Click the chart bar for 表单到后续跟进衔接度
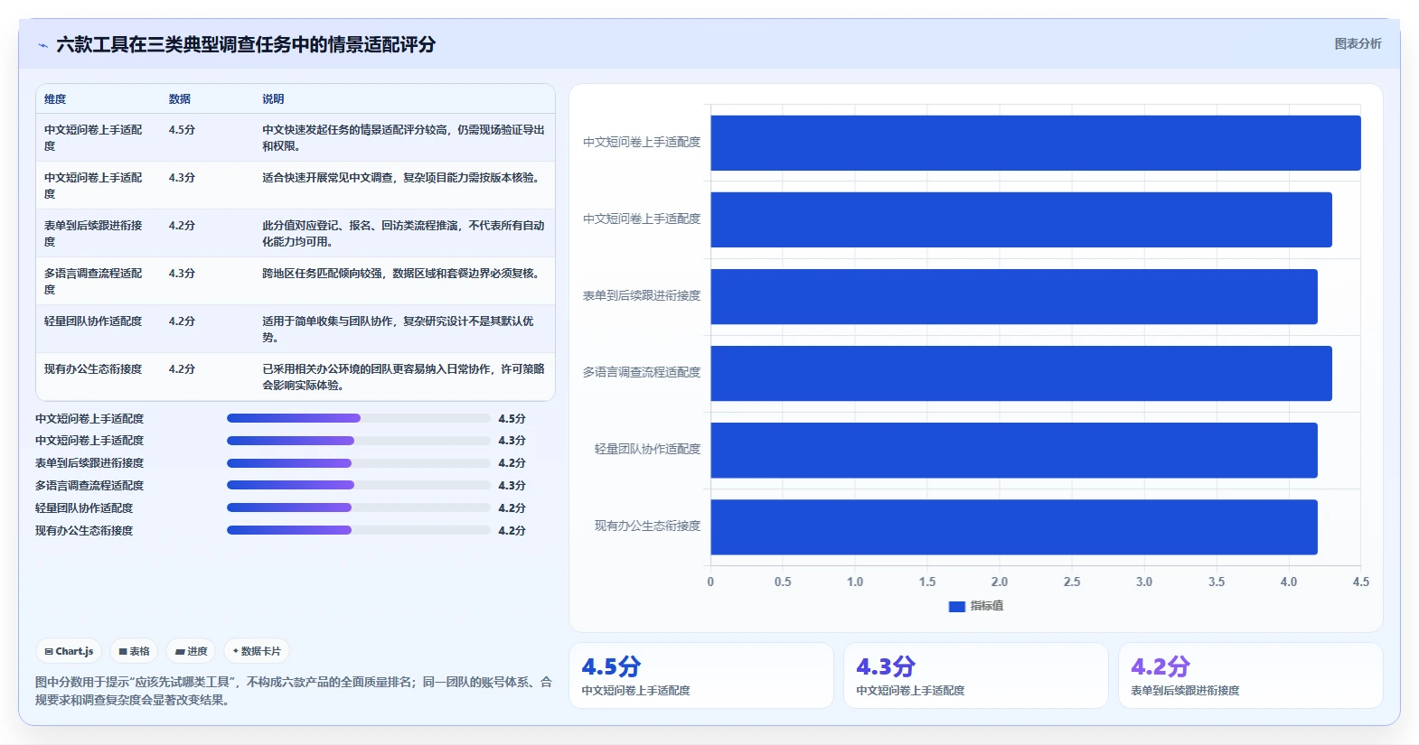Image resolution: width=1419 pixels, height=745 pixels. click(1013, 296)
